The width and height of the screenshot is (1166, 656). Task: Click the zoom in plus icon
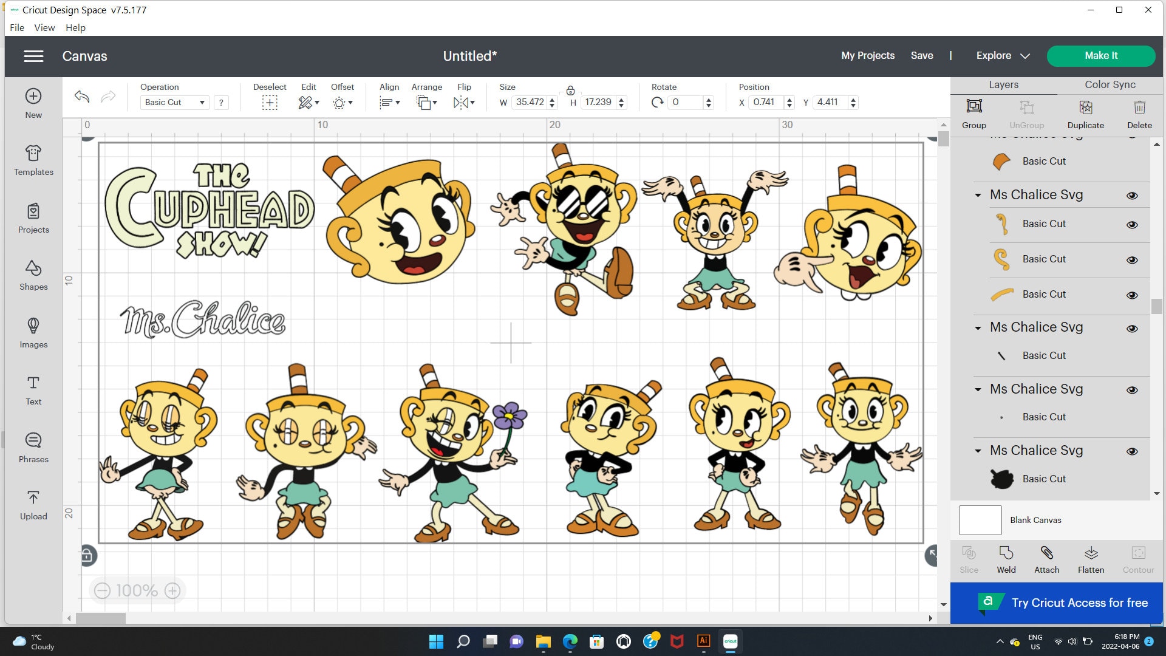tap(172, 590)
